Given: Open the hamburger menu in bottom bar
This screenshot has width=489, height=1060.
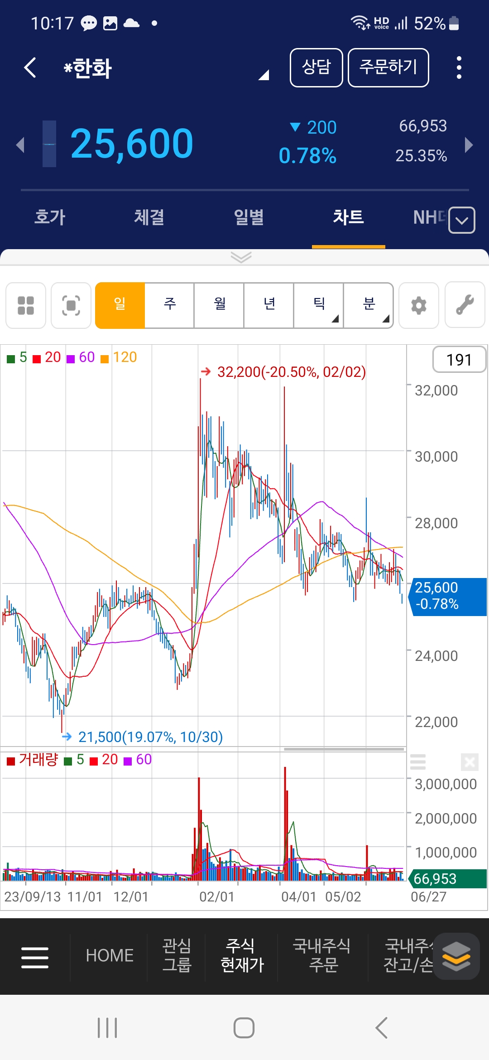Looking at the screenshot, I should point(35,957).
